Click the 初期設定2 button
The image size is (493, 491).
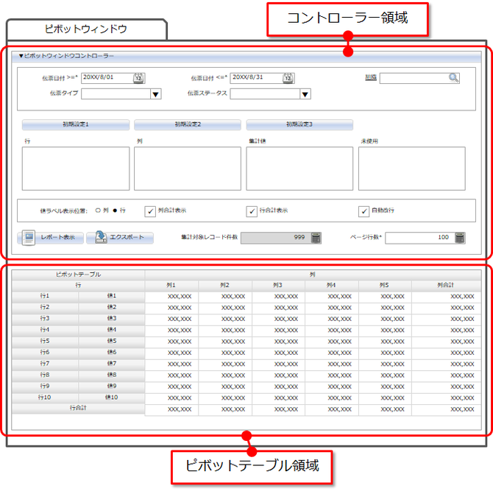pos(188,124)
